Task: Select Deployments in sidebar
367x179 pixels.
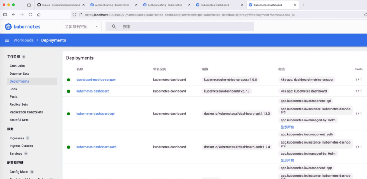Action: pos(32,81)
